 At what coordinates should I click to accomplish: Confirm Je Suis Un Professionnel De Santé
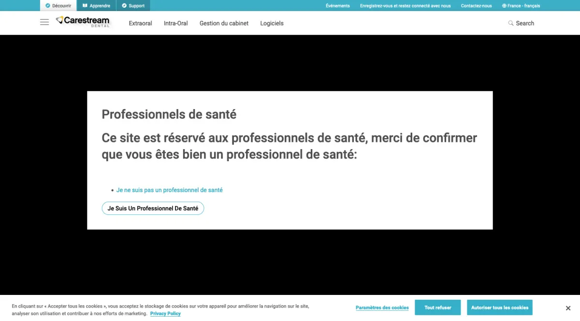click(153, 208)
